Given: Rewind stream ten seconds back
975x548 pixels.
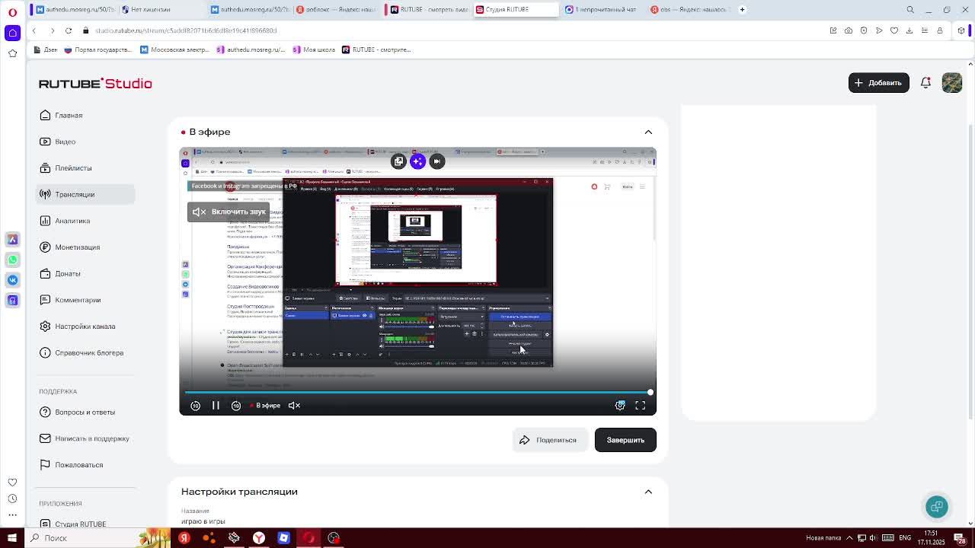Looking at the screenshot, I should [x=196, y=406].
